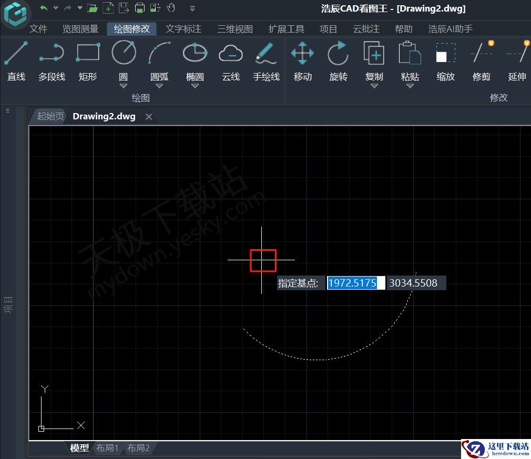Select the 矩形 rectangle tool

tap(88, 61)
